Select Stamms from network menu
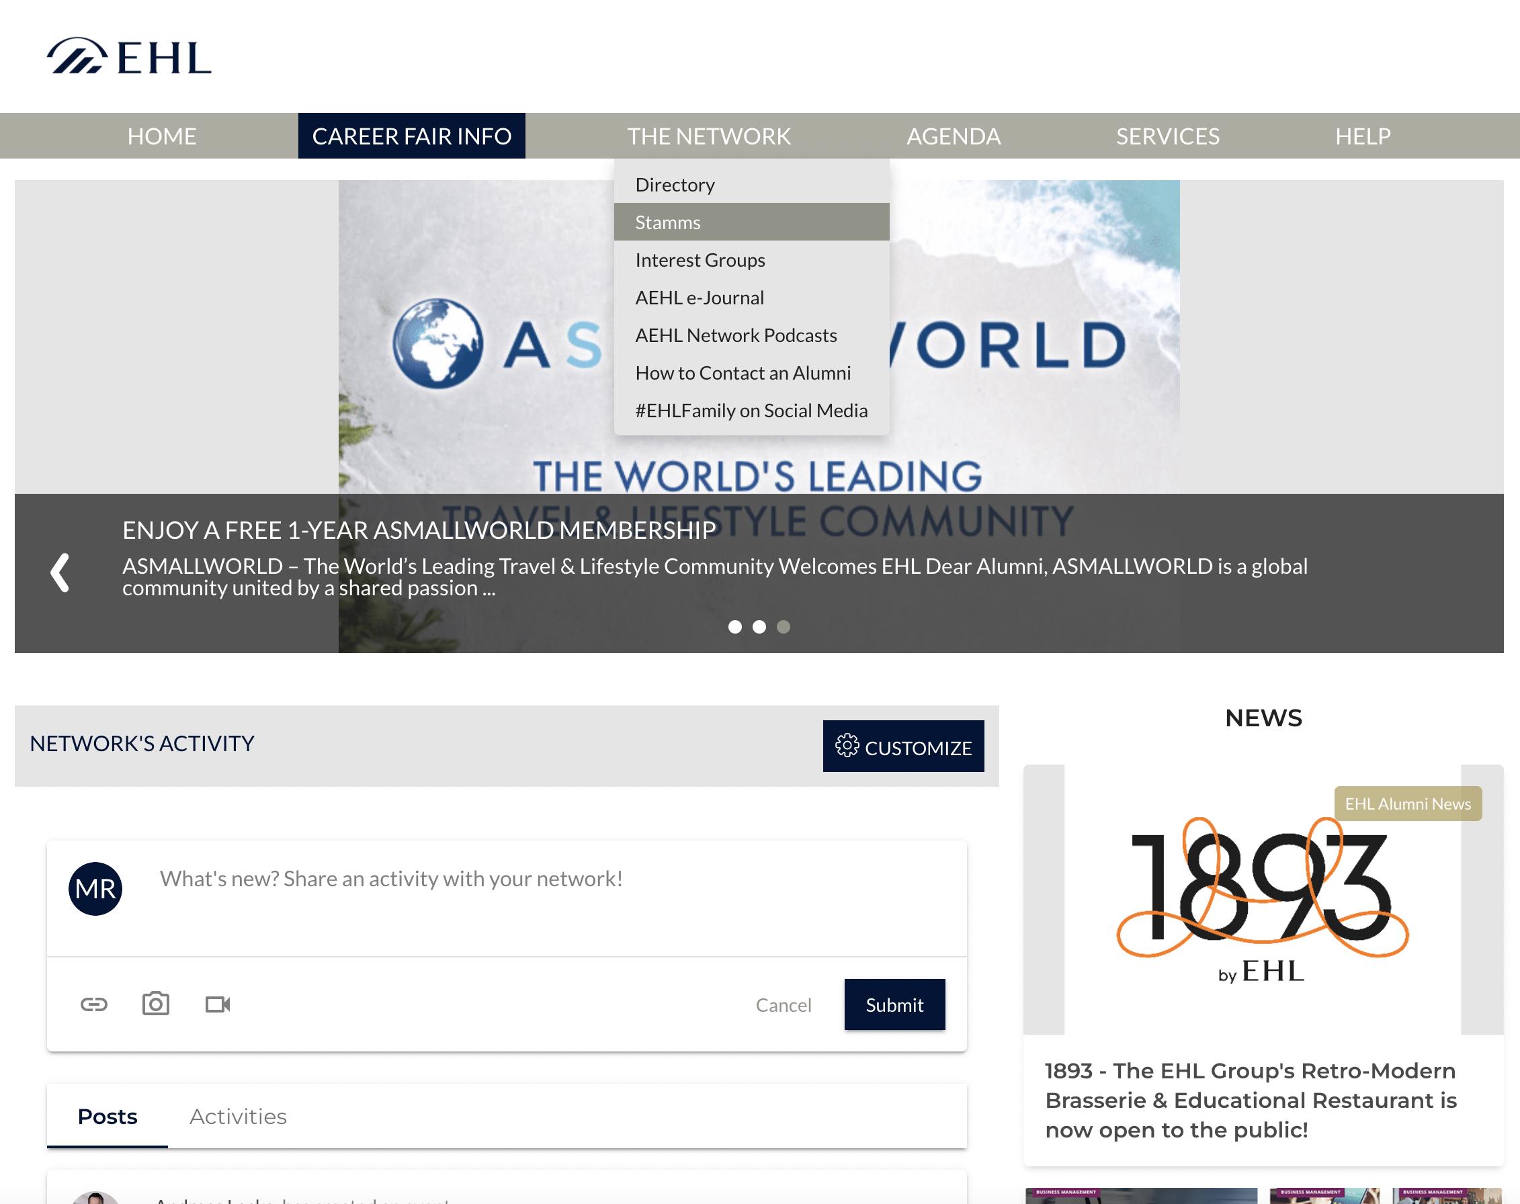The width and height of the screenshot is (1520, 1204). [x=668, y=222]
